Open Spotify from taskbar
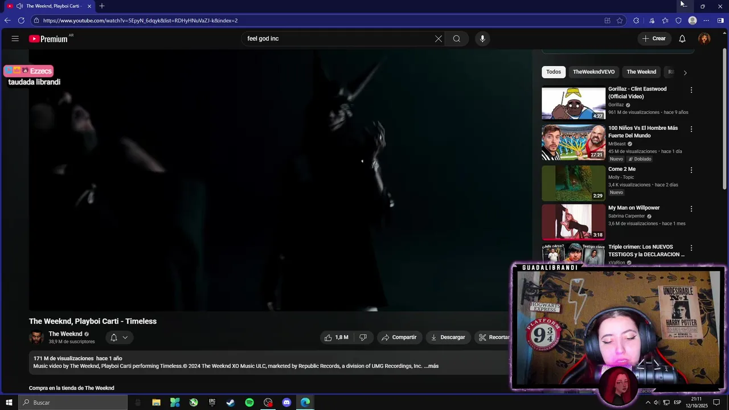 249,403
